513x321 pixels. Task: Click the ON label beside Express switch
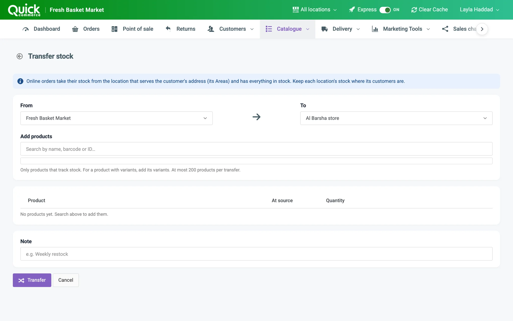coord(396,10)
